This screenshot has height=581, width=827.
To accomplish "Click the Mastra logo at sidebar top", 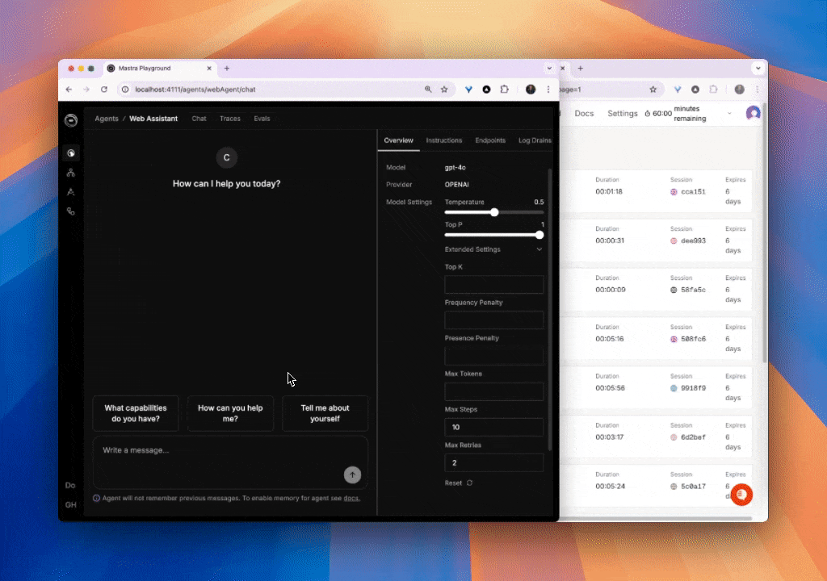I will pyautogui.click(x=71, y=120).
